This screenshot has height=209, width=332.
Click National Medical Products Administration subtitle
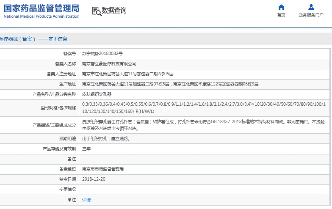(x=41, y=16)
